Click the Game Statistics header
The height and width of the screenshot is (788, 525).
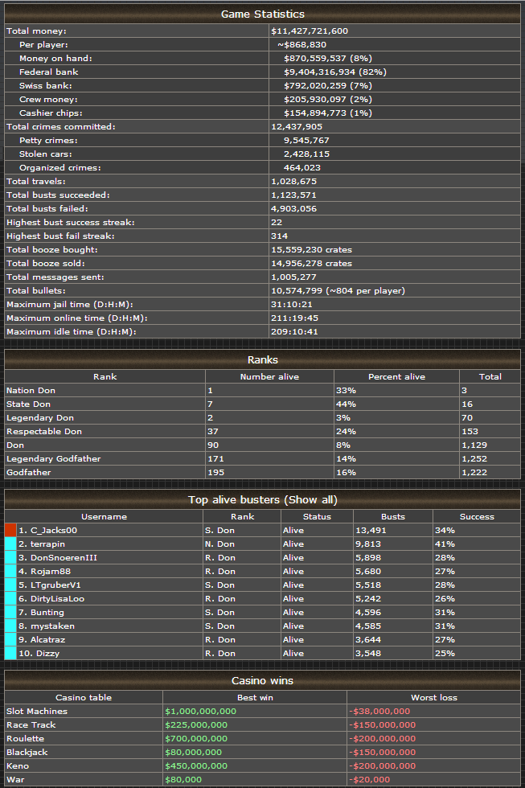tap(263, 14)
